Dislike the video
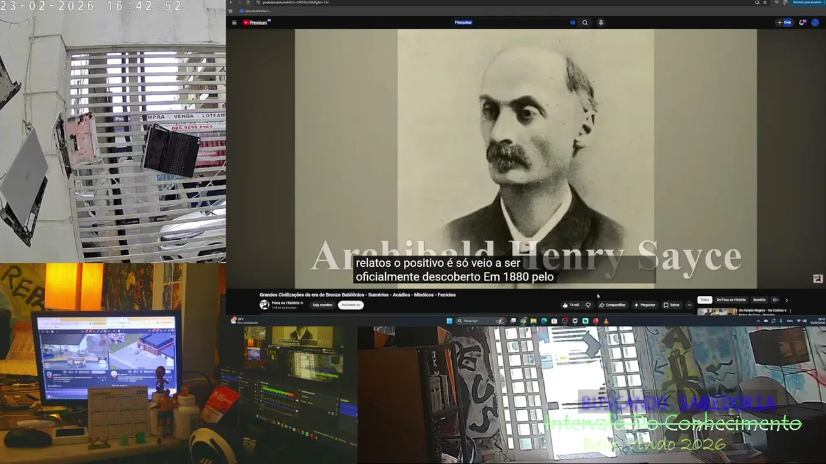 point(588,305)
